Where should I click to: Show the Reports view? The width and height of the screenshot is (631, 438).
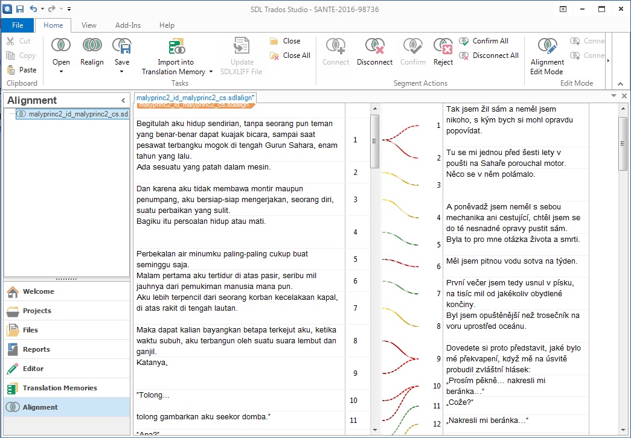tap(67, 349)
